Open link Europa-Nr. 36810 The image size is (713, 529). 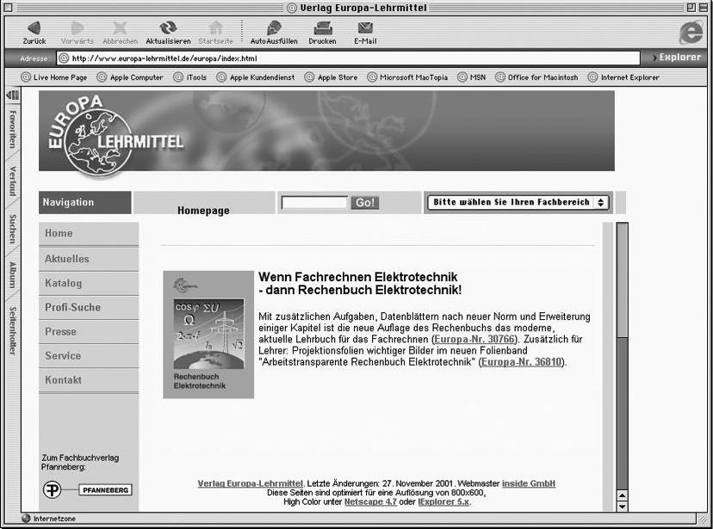tap(522, 362)
